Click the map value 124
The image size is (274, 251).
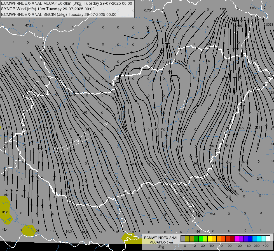pos(86,129)
